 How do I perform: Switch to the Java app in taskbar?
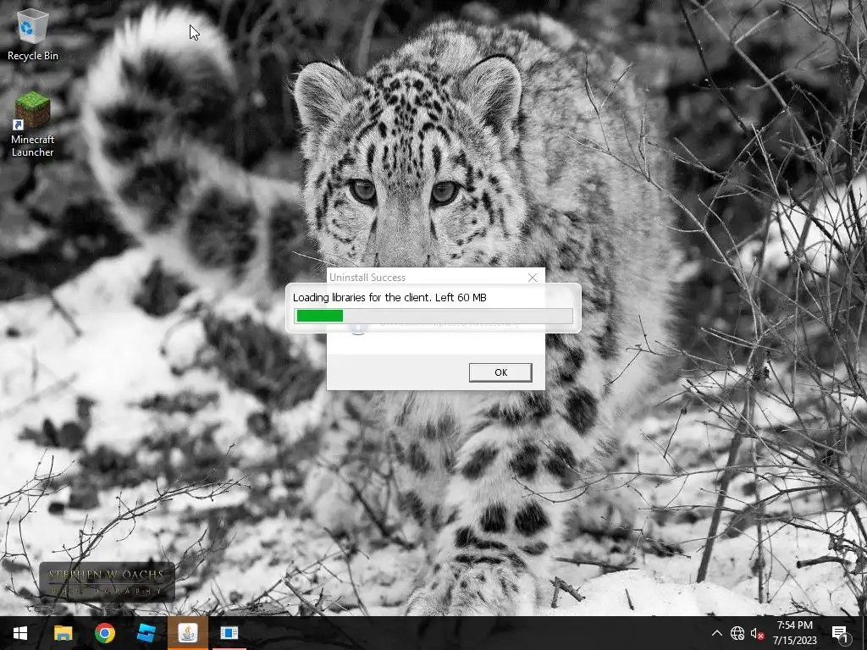click(x=188, y=633)
